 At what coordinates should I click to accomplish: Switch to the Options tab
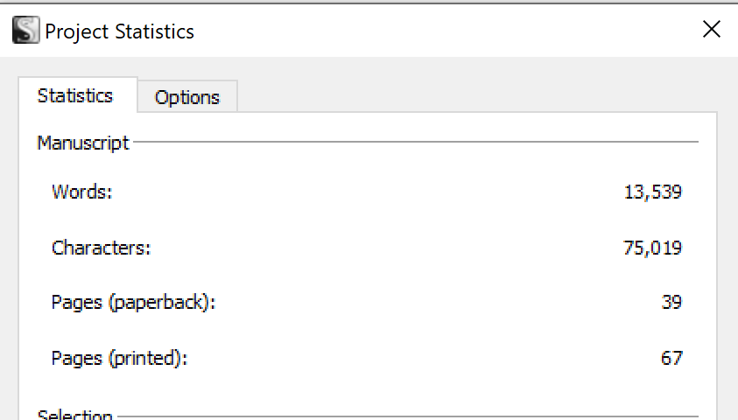coord(187,97)
